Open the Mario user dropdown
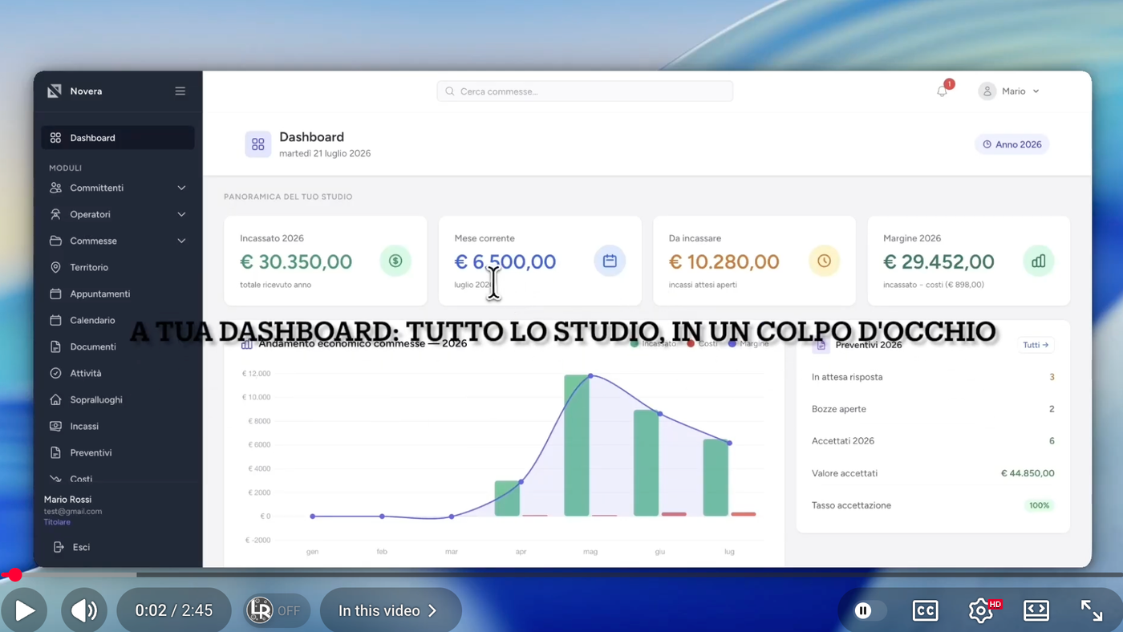 click(1009, 91)
